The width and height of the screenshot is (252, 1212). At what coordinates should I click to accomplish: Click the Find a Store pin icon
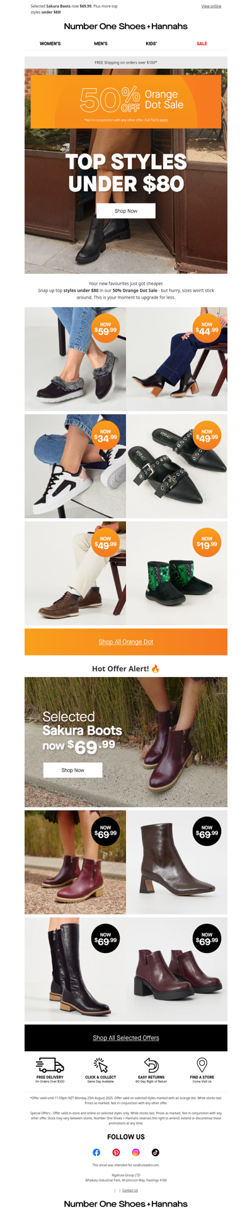[x=202, y=1065]
